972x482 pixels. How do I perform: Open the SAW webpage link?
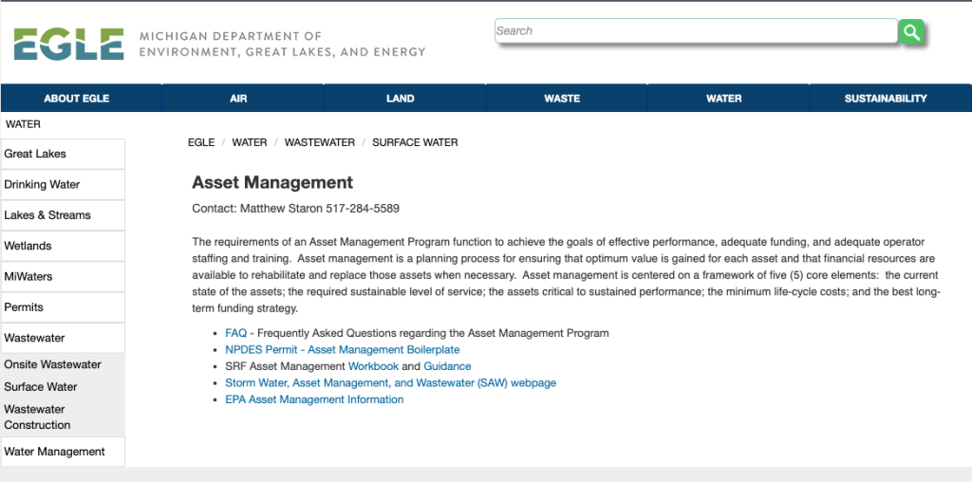pyautogui.click(x=390, y=383)
